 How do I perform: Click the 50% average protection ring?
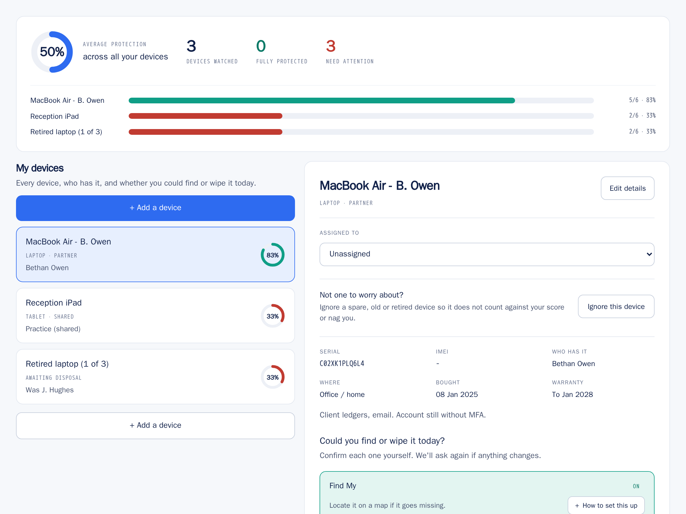[52, 52]
